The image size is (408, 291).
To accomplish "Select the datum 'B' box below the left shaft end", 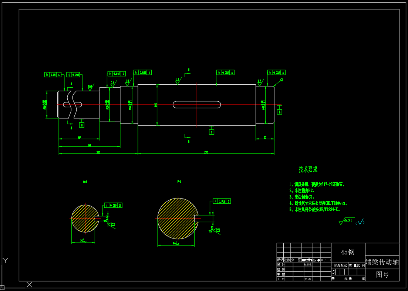I will (x=82, y=125).
